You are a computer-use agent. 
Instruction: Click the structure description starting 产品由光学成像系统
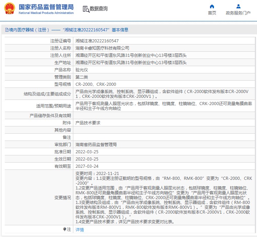coord(162,94)
